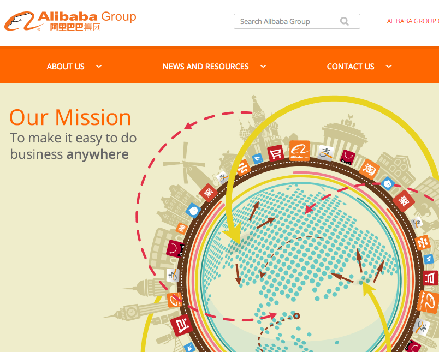This screenshot has width=439, height=352.
Task: Open the ALIBABA GROUP link at top right
Action: coord(413,21)
